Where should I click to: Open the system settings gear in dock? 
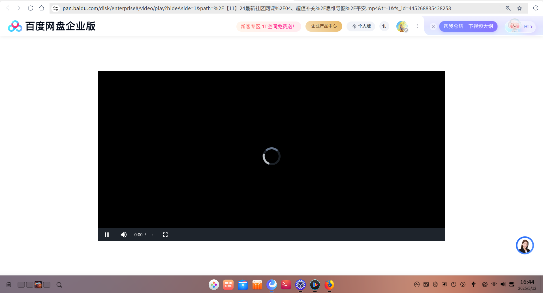point(300,285)
